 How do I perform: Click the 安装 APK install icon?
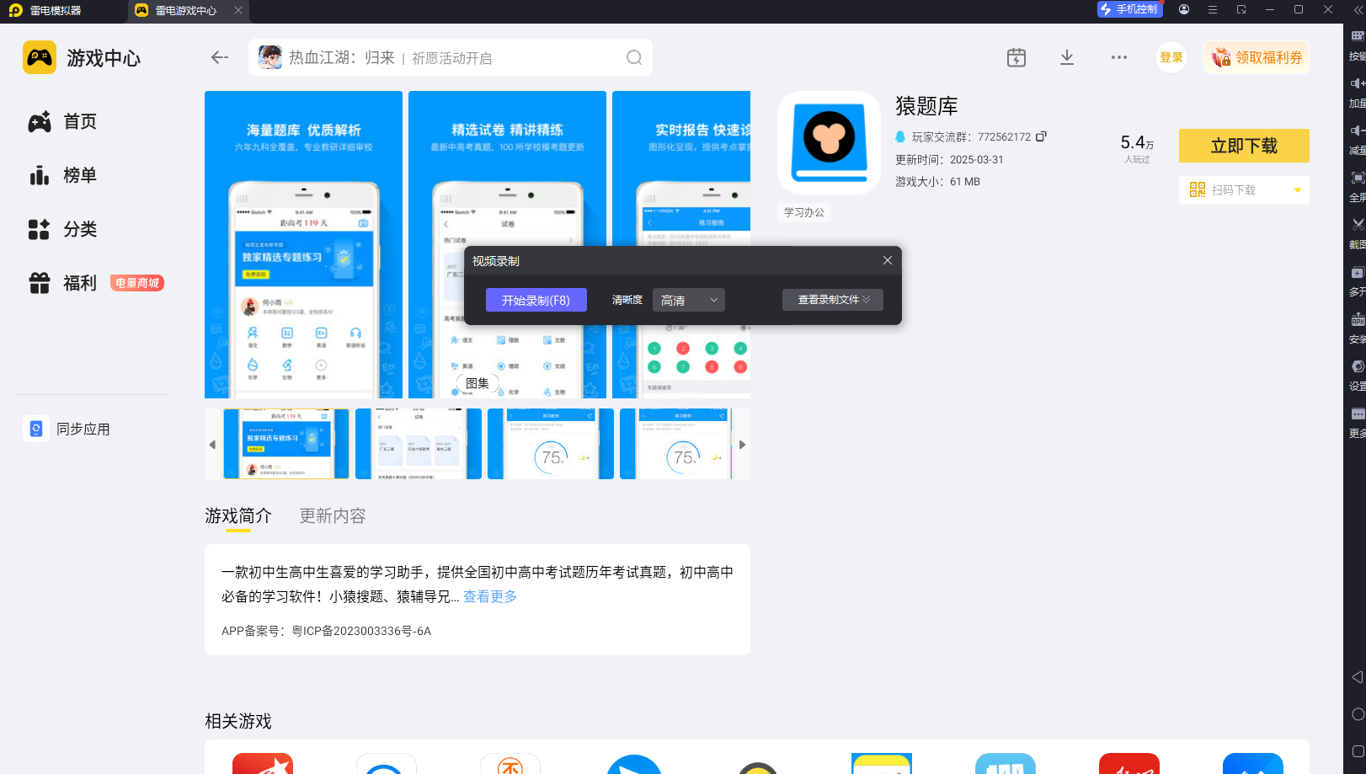tap(1356, 319)
